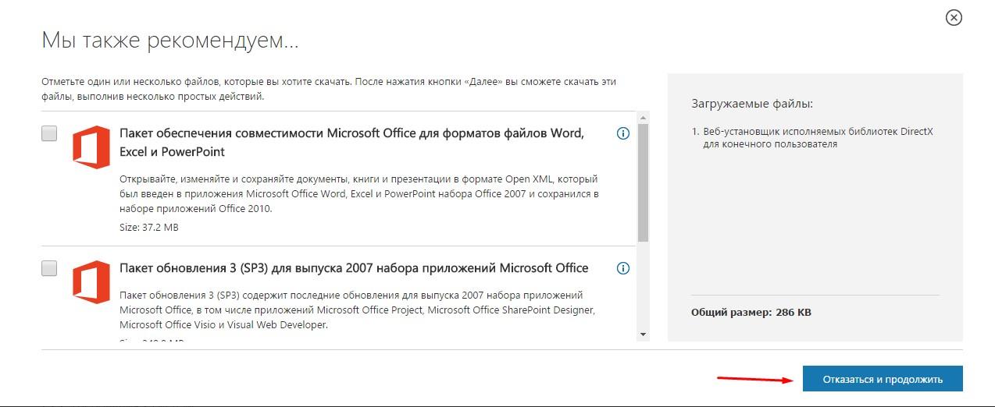Click the file list scrollbar thumb

[x=644, y=182]
